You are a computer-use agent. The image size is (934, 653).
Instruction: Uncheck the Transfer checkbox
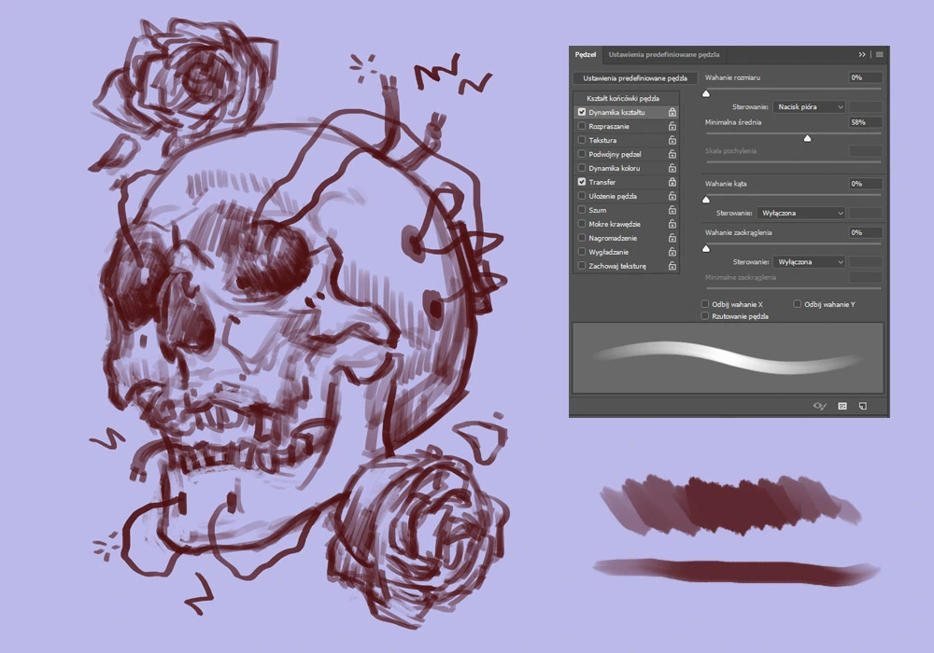pyautogui.click(x=582, y=182)
